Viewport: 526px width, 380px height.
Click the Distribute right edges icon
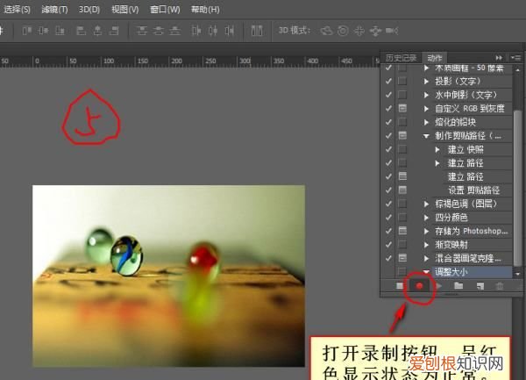230,31
